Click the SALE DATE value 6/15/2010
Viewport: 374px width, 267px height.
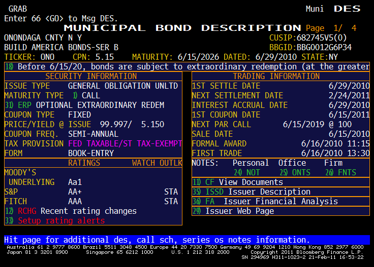(349, 134)
